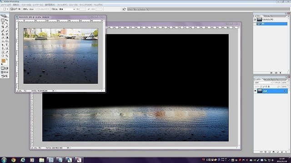Swap foreground and background colors arrow
Image resolution: width=291 pixels, height=163 pixels.
(7, 59)
